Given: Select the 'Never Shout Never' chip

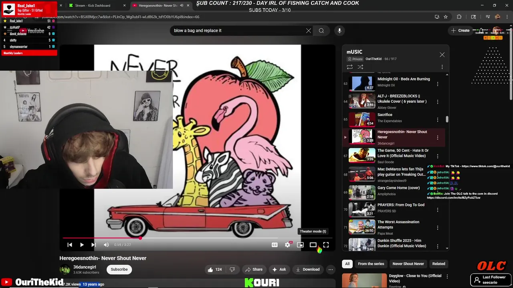Looking at the screenshot, I should [408, 264].
